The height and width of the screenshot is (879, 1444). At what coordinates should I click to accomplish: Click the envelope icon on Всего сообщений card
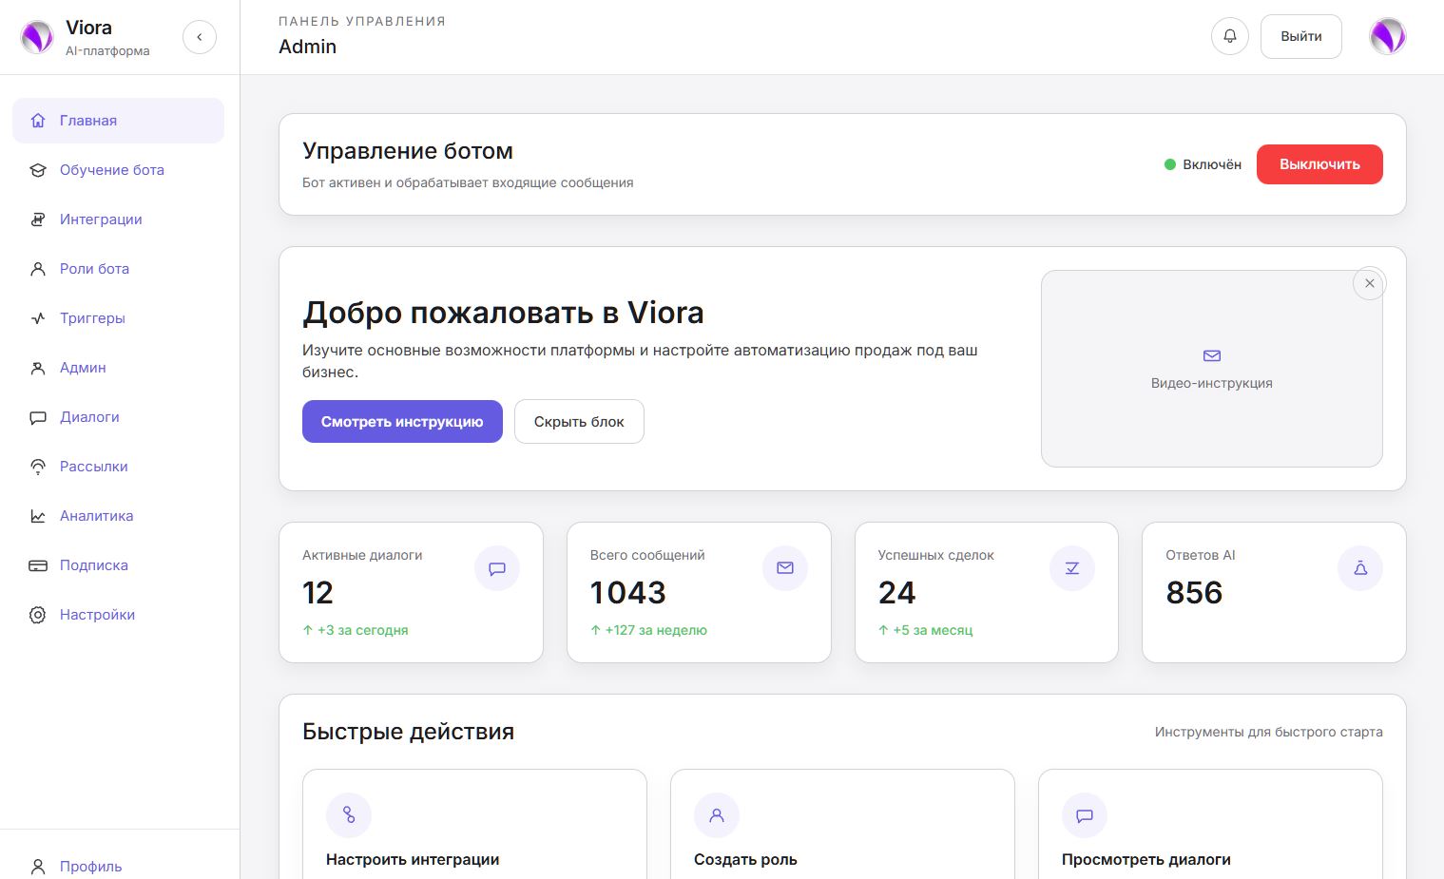[x=785, y=568]
